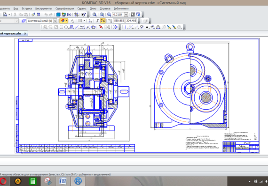
Task: Click the Refresh view icon
Action: click(x=138, y=15)
